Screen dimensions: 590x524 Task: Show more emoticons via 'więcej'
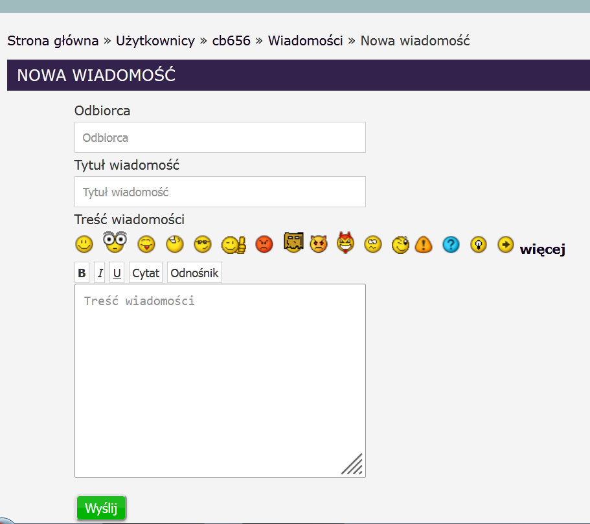pyautogui.click(x=542, y=249)
